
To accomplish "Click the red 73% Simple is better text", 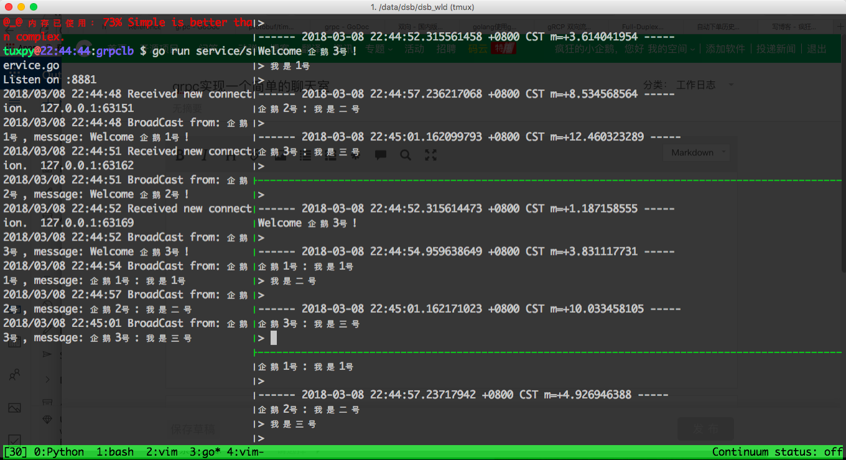I will [x=177, y=22].
